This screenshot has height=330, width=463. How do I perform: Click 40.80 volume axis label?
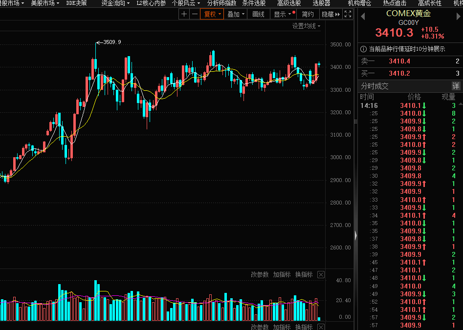pos(343,280)
